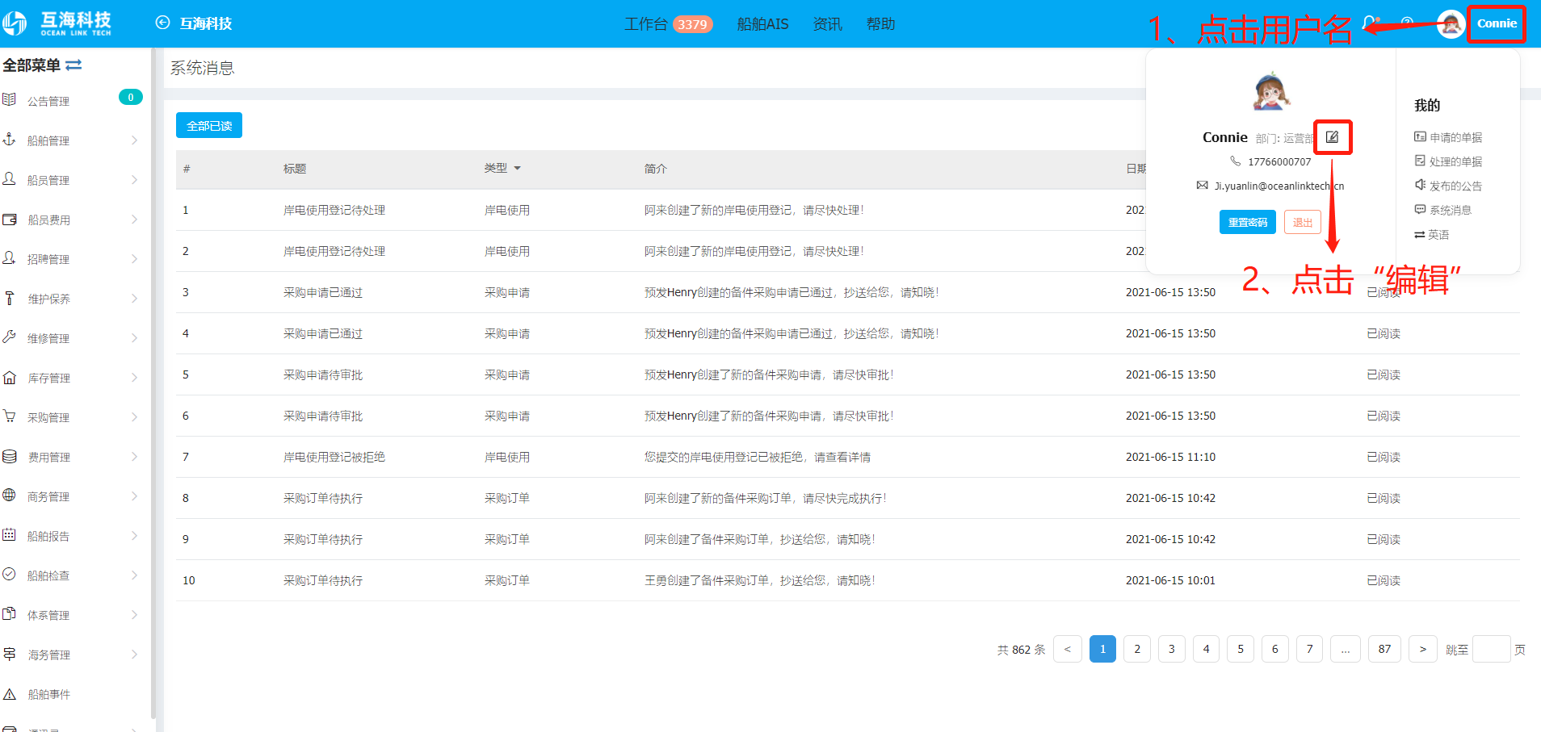This screenshot has width=1541, height=732.
Task: Open 处理的单据 in 我的 menu
Action: (x=1448, y=161)
